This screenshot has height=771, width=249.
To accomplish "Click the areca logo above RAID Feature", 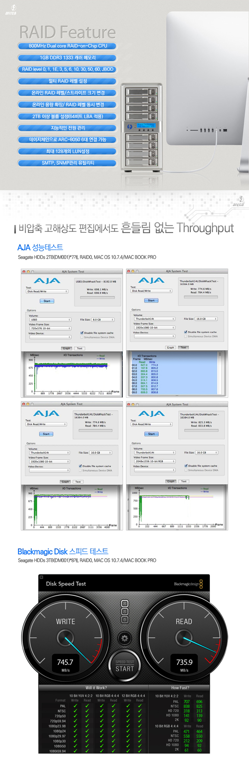I will pos(11,10).
